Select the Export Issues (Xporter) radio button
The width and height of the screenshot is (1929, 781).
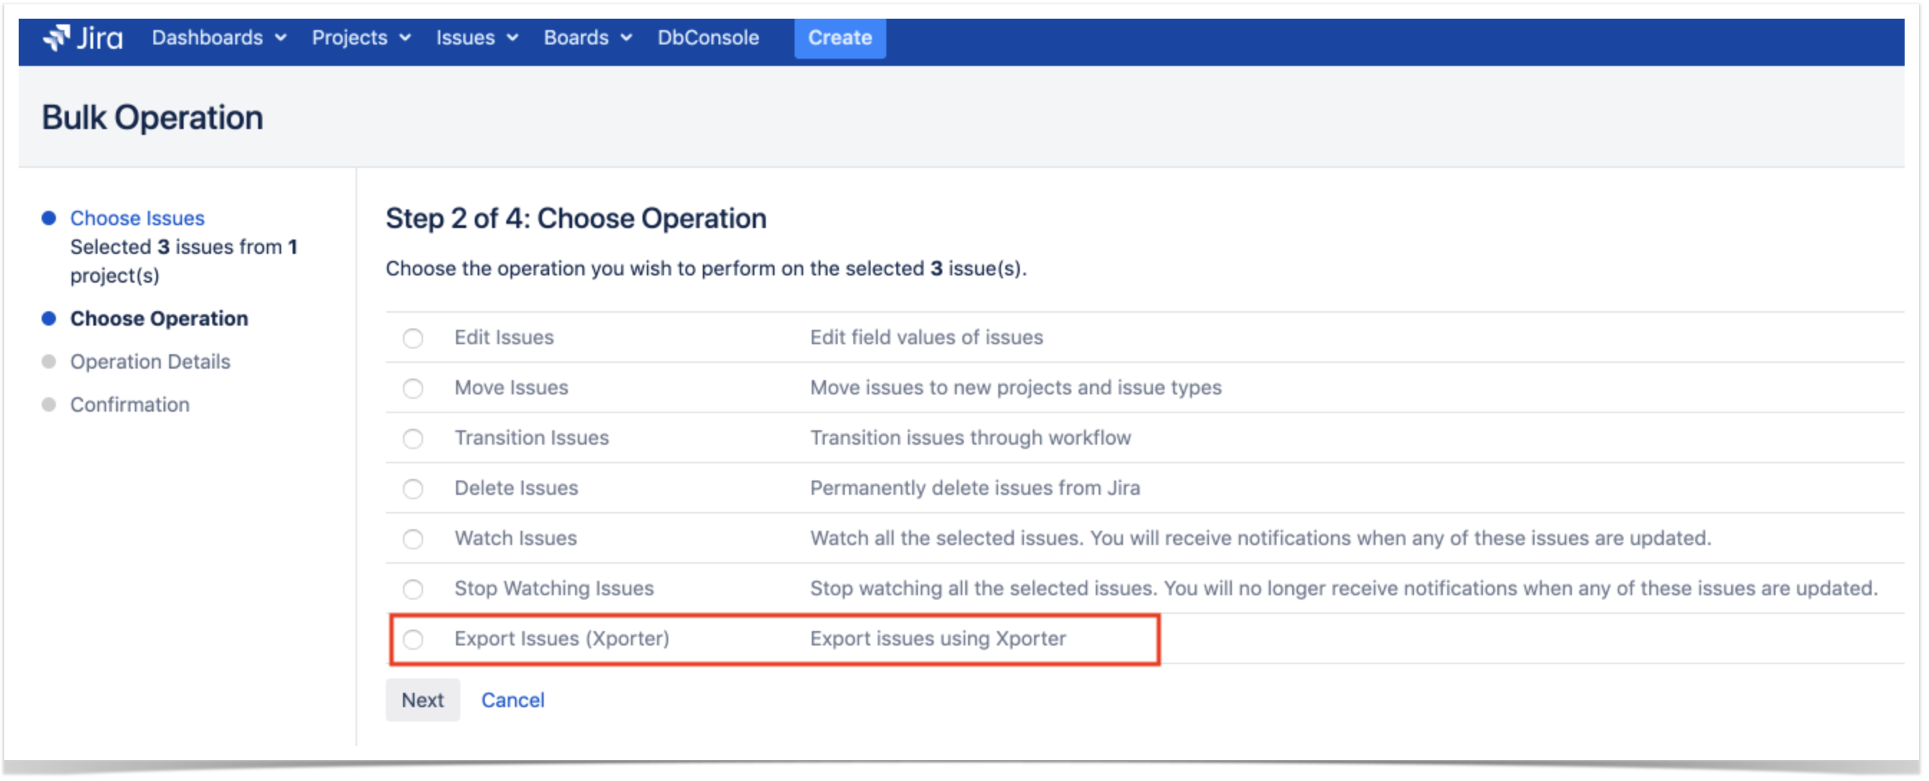(x=412, y=640)
